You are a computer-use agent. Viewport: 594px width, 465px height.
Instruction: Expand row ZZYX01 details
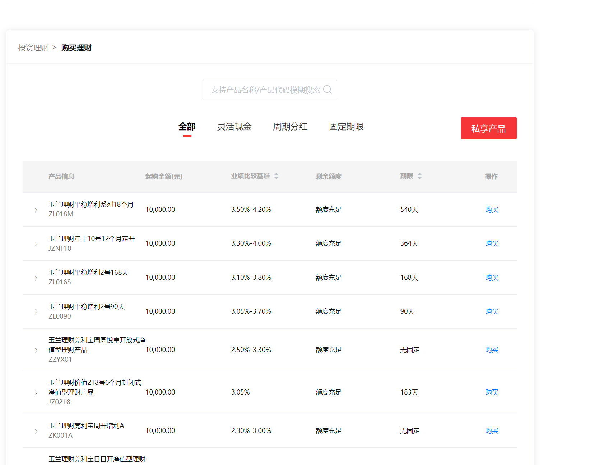pyautogui.click(x=36, y=350)
